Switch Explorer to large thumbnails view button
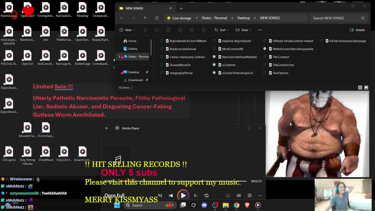Screen dimensions: 375x211 tap(366, 88)
